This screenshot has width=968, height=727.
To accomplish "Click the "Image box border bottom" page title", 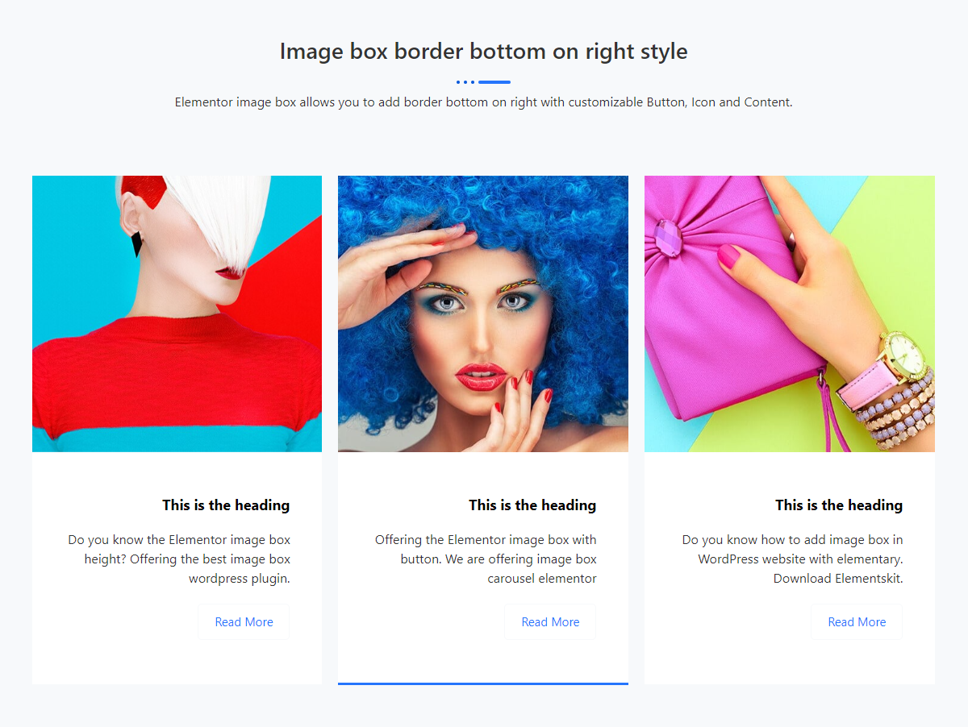I will (484, 52).
